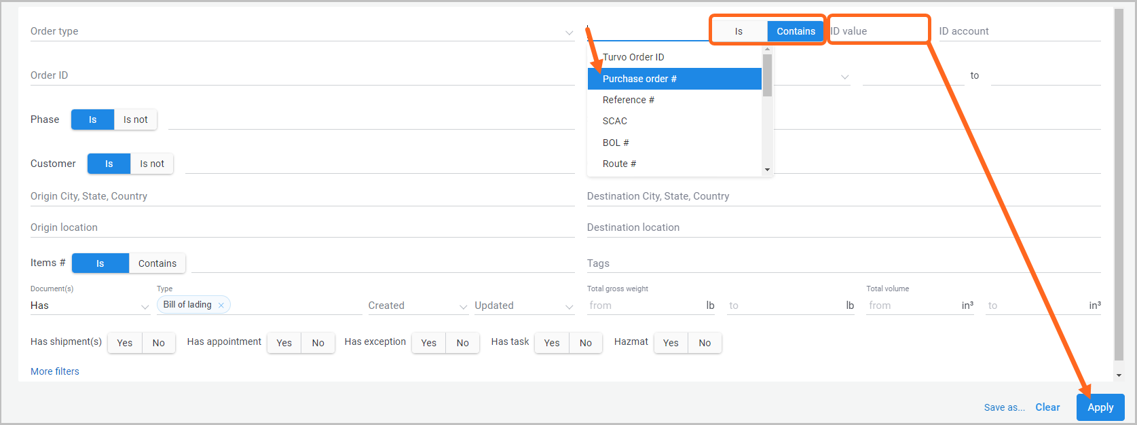Set Items # filter to Is
Image resolution: width=1137 pixels, height=425 pixels.
coord(100,263)
